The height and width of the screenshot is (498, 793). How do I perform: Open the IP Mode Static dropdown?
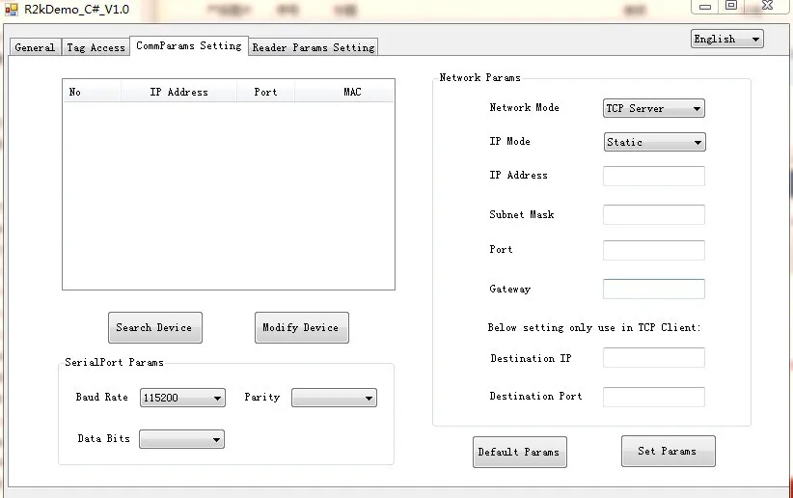click(x=654, y=142)
